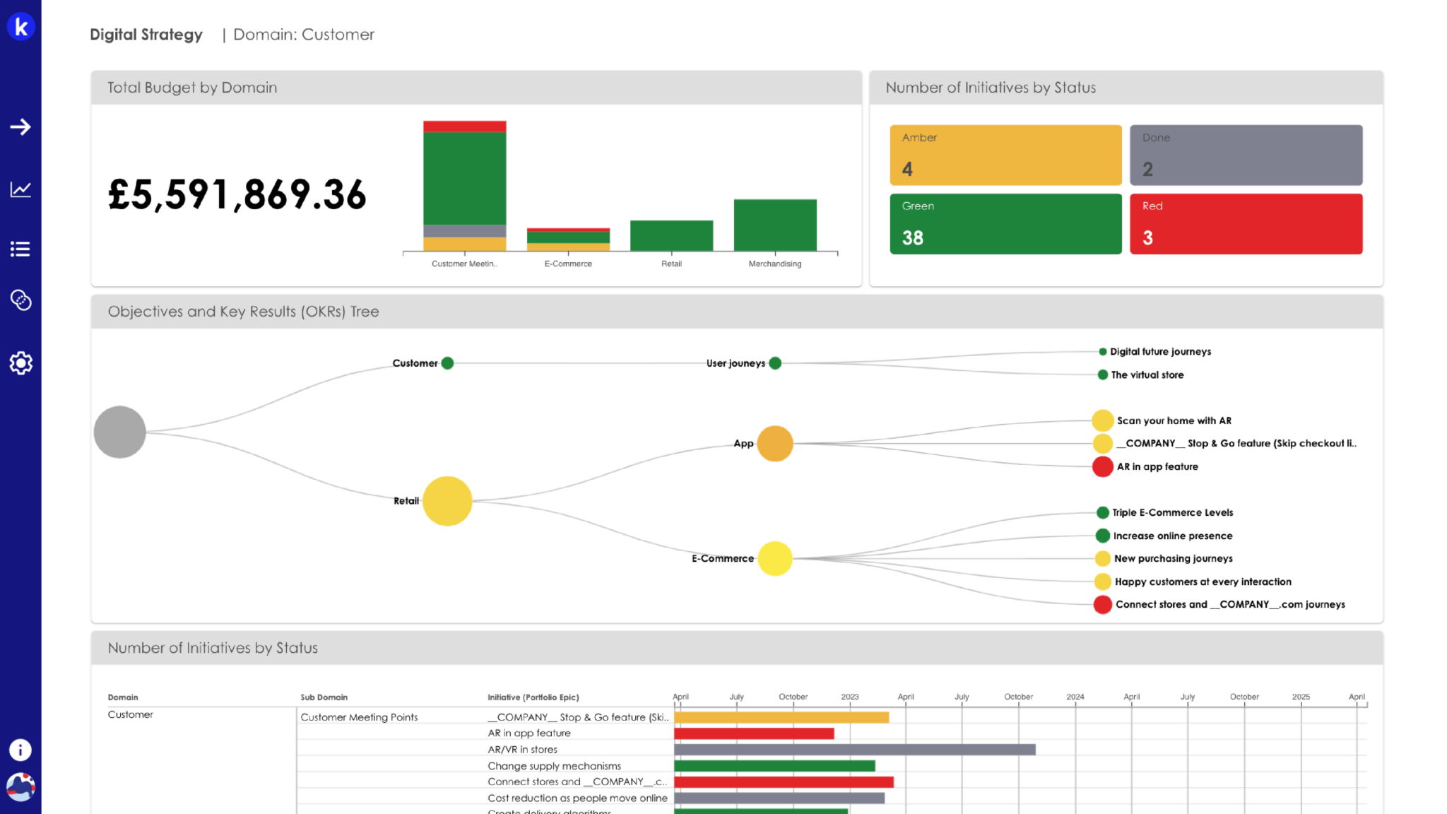Select the Green status tile showing 38
1447x814 pixels.
1005,223
